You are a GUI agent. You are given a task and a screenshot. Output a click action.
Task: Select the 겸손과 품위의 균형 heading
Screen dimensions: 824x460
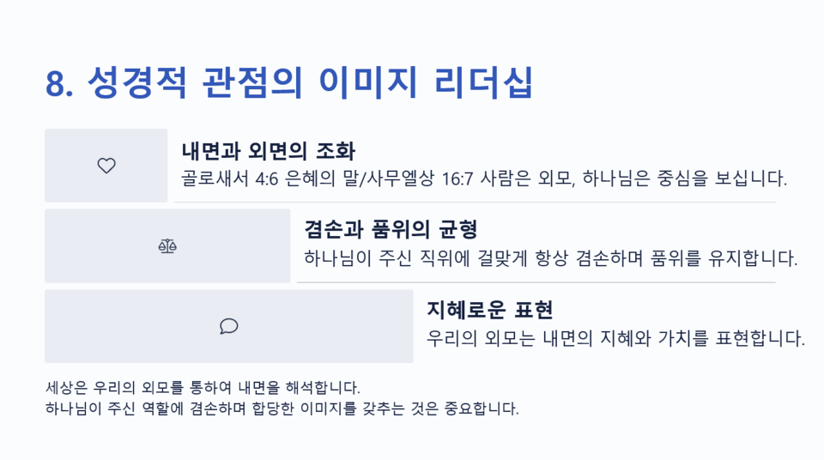click(x=391, y=230)
